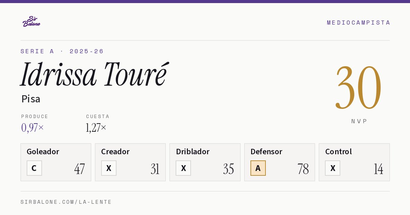Click the Defensor score 78

click(303, 169)
